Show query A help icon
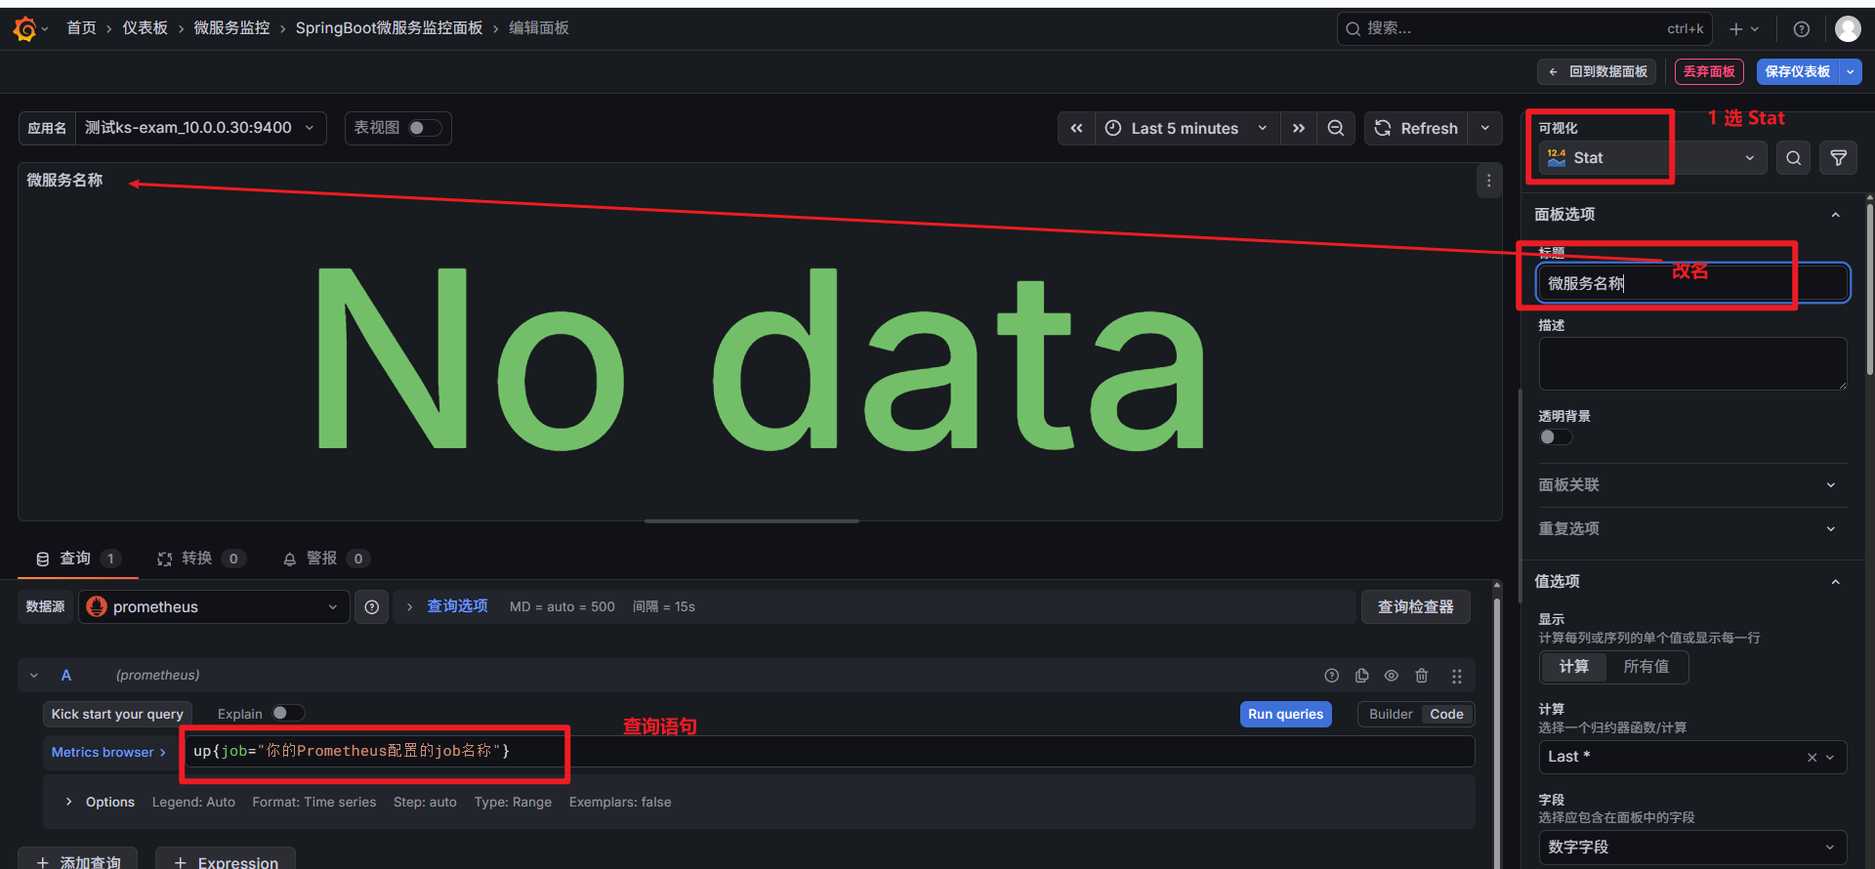This screenshot has width=1875, height=869. (x=1331, y=676)
